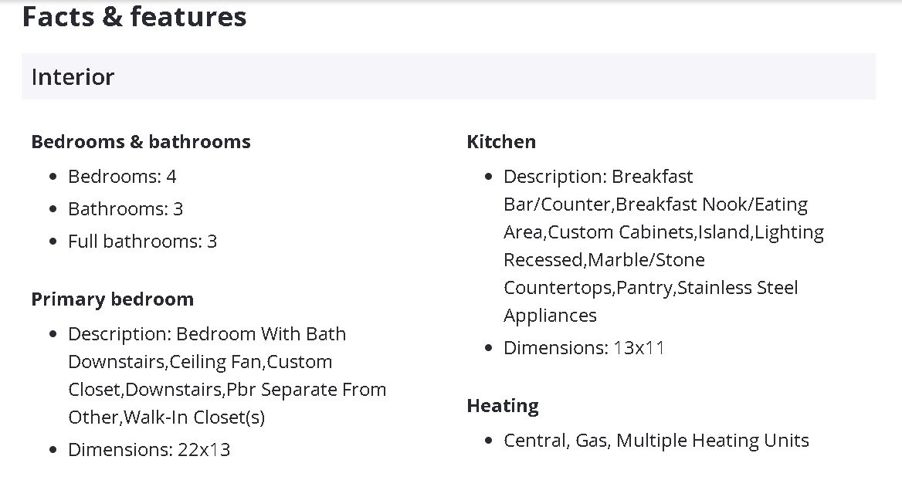This screenshot has height=480, width=902.
Task: Click the Bedroom With Bath text
Action: coord(261,334)
